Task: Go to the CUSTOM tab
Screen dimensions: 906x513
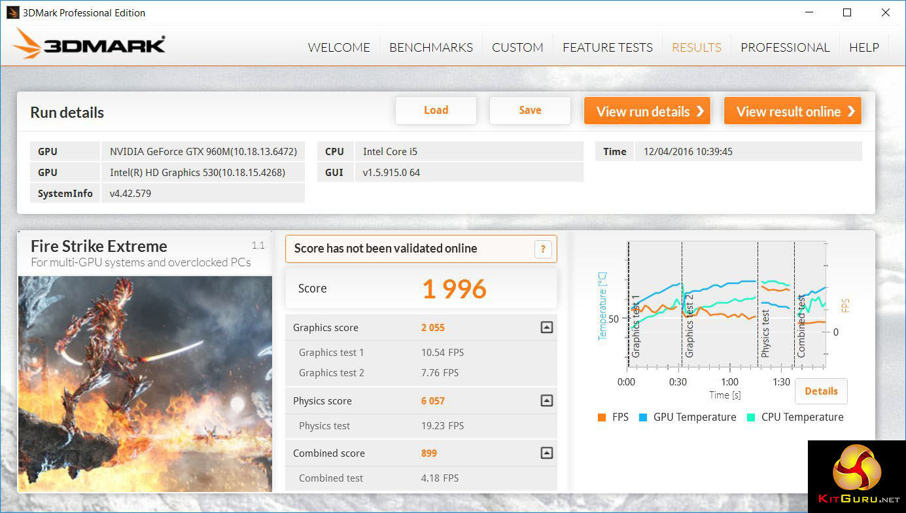Action: 517,48
